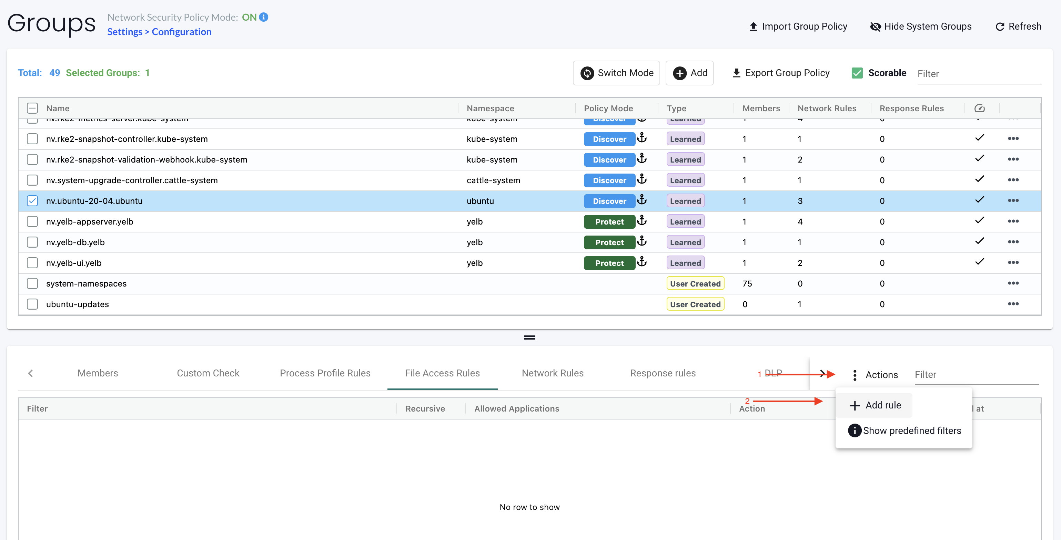Check the nv.yelb-db.yelb checkbox

click(32, 242)
